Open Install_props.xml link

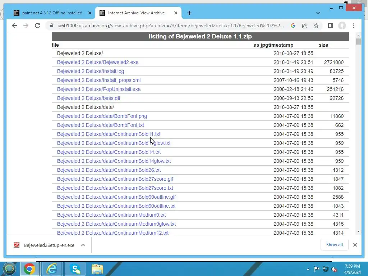[x=99, y=80]
